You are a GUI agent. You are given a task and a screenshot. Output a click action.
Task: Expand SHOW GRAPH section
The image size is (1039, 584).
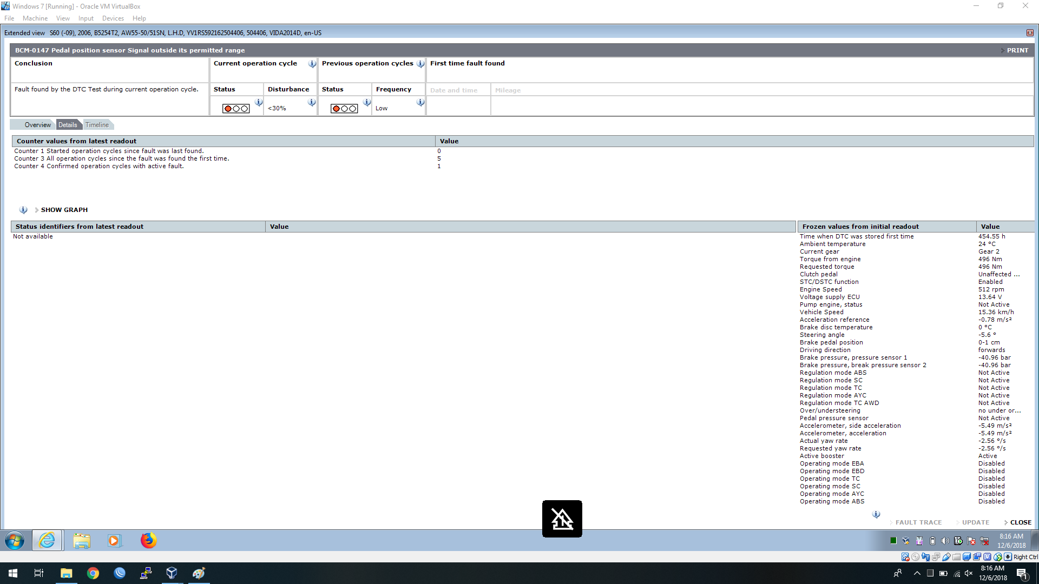click(x=64, y=210)
